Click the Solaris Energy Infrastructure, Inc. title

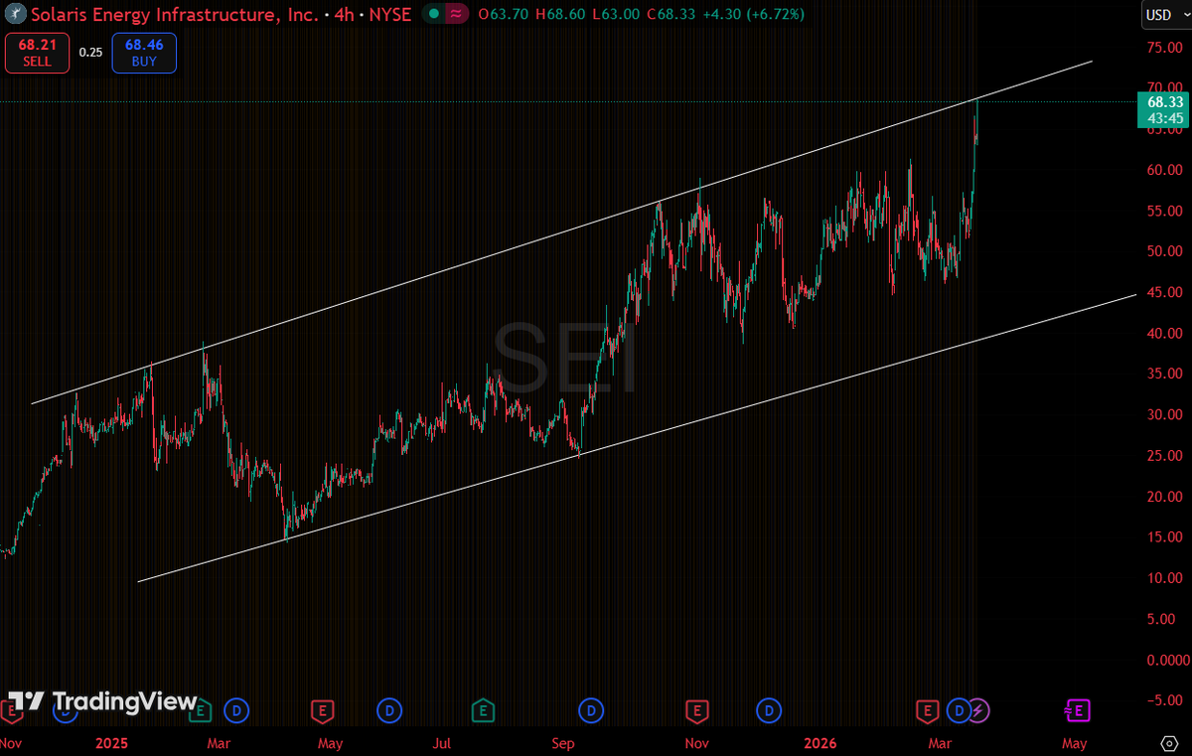(x=175, y=15)
